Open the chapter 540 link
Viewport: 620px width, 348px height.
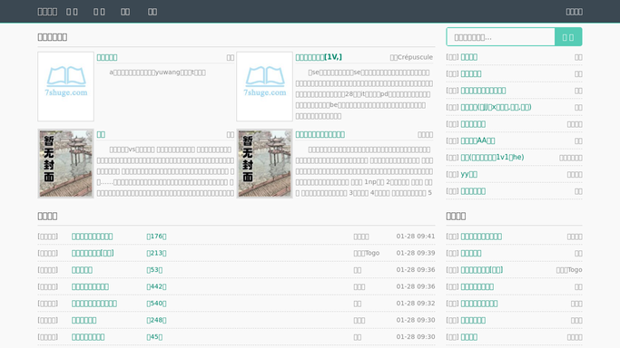coord(156,304)
